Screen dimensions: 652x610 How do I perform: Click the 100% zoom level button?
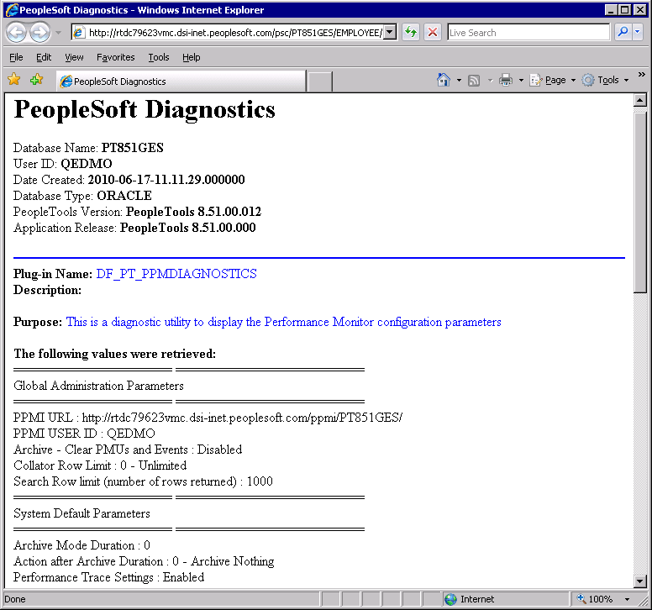click(595, 599)
